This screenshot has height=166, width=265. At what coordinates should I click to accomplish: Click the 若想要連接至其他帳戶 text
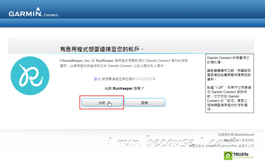tap(118, 79)
